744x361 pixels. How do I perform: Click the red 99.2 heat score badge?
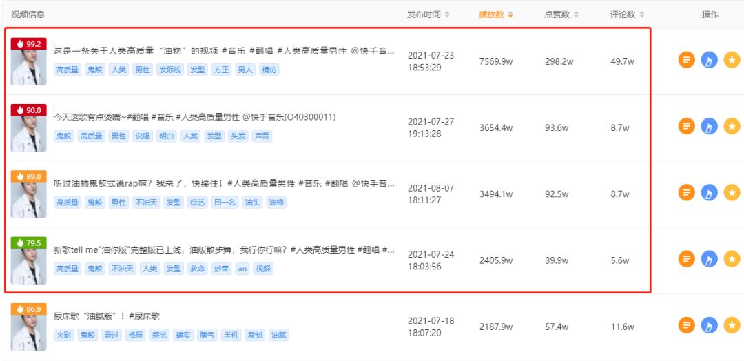click(x=28, y=43)
